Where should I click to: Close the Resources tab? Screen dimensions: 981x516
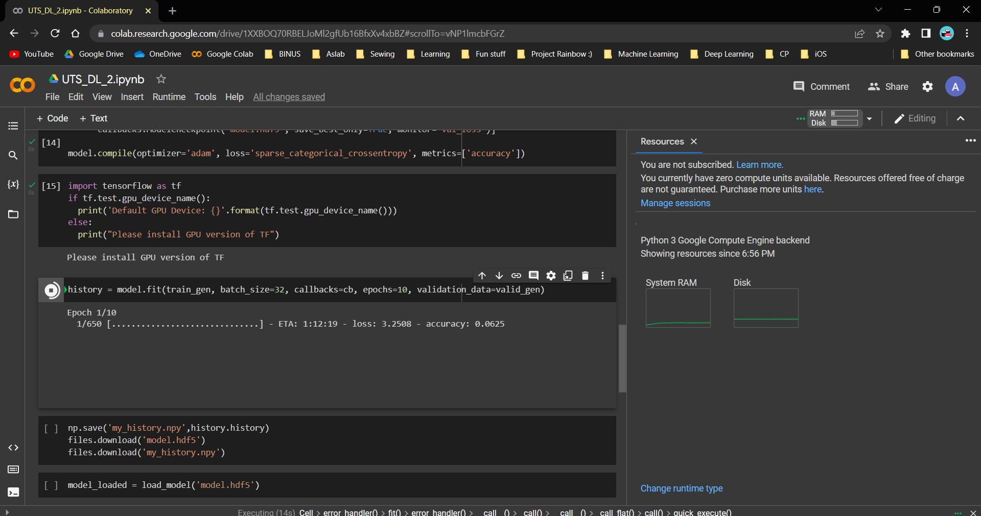click(x=694, y=141)
